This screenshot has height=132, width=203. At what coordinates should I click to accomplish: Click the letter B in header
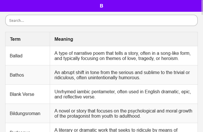(101, 6)
